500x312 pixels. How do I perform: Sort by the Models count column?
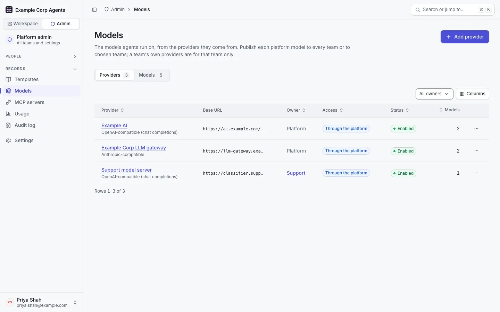[449, 110]
